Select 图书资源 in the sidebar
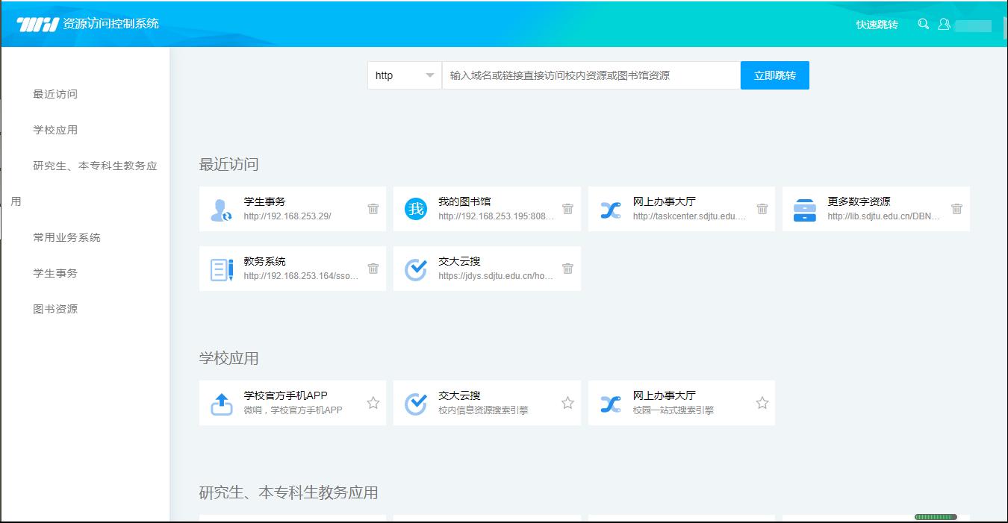 click(55, 309)
